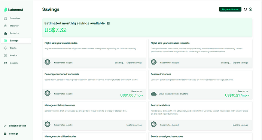Image resolution: width=262 pixels, height=140 pixels.
Task: Open the Overview grid icon
Action: 5,18
